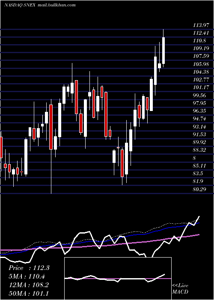
Task: Select the 96.35 price level label
Action: point(199,111)
